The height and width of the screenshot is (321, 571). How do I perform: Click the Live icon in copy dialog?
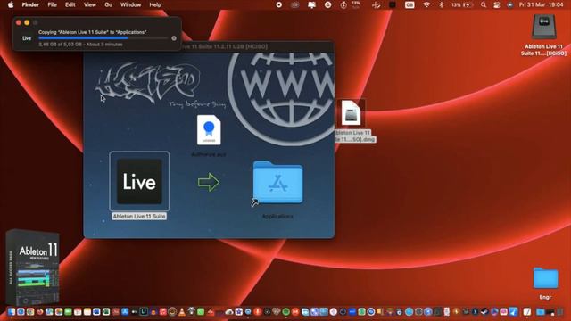click(x=27, y=38)
